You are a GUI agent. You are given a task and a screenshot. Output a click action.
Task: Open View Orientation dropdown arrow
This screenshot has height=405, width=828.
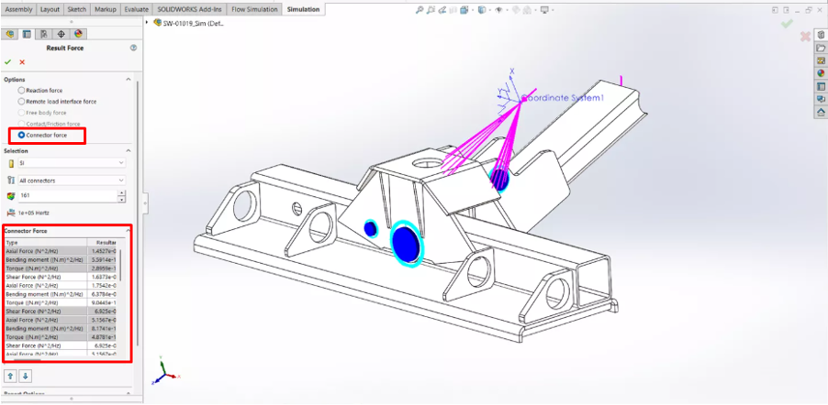472,9
